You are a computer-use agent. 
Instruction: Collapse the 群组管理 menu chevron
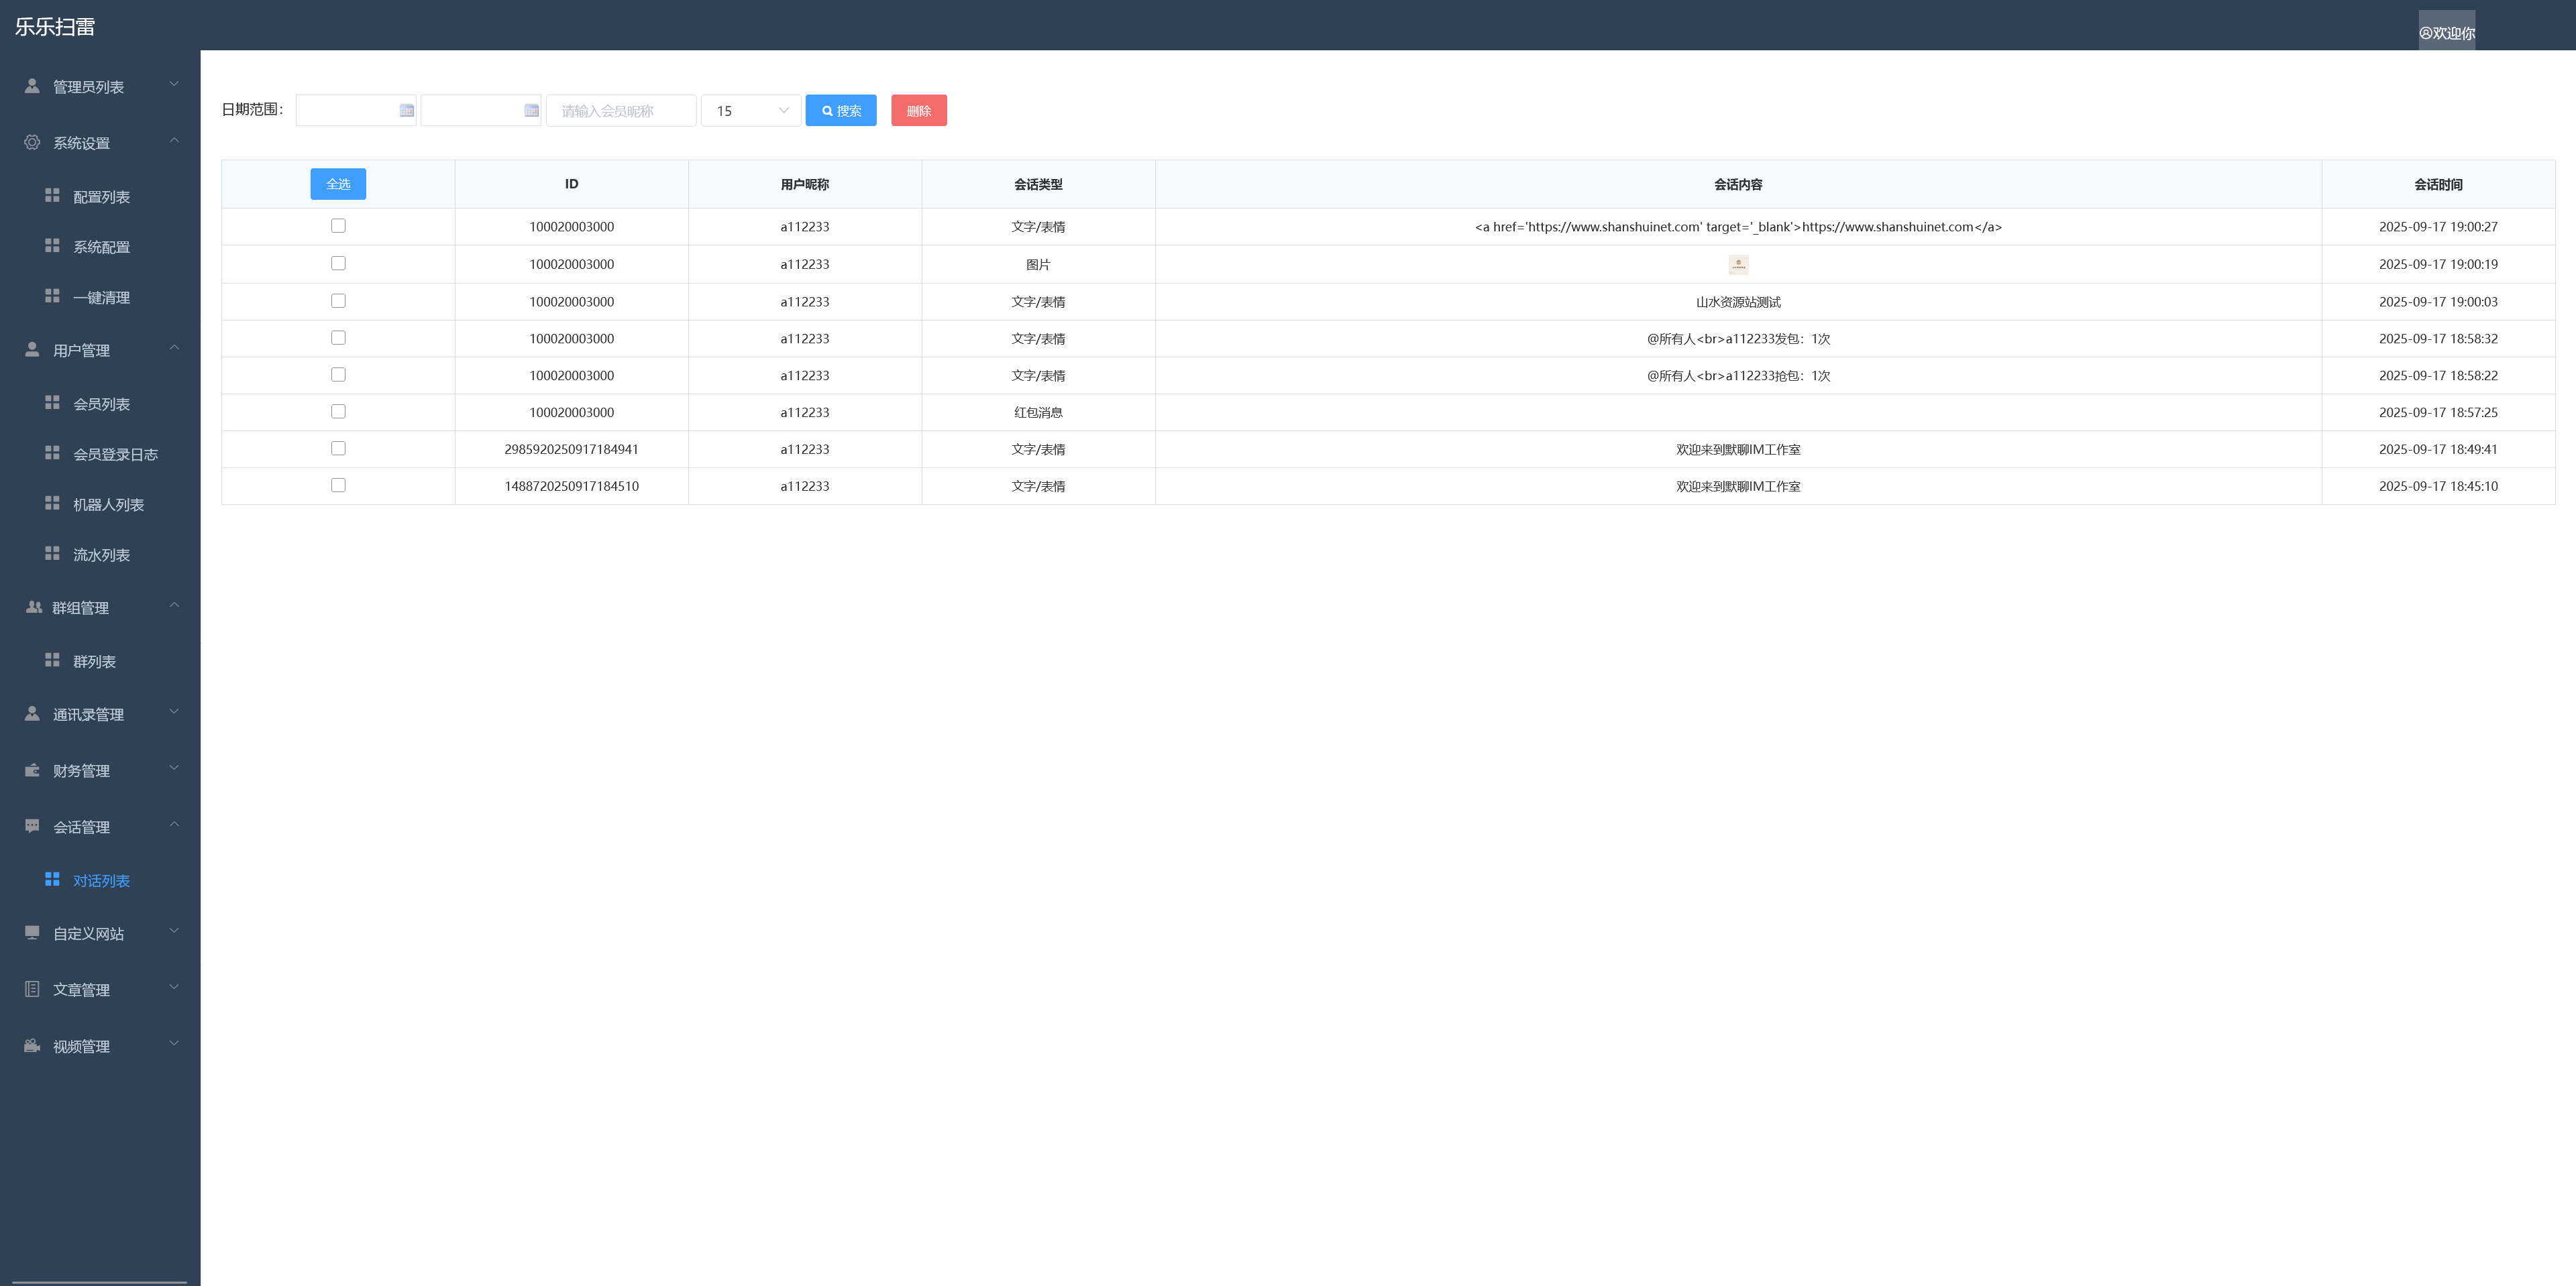coord(174,605)
